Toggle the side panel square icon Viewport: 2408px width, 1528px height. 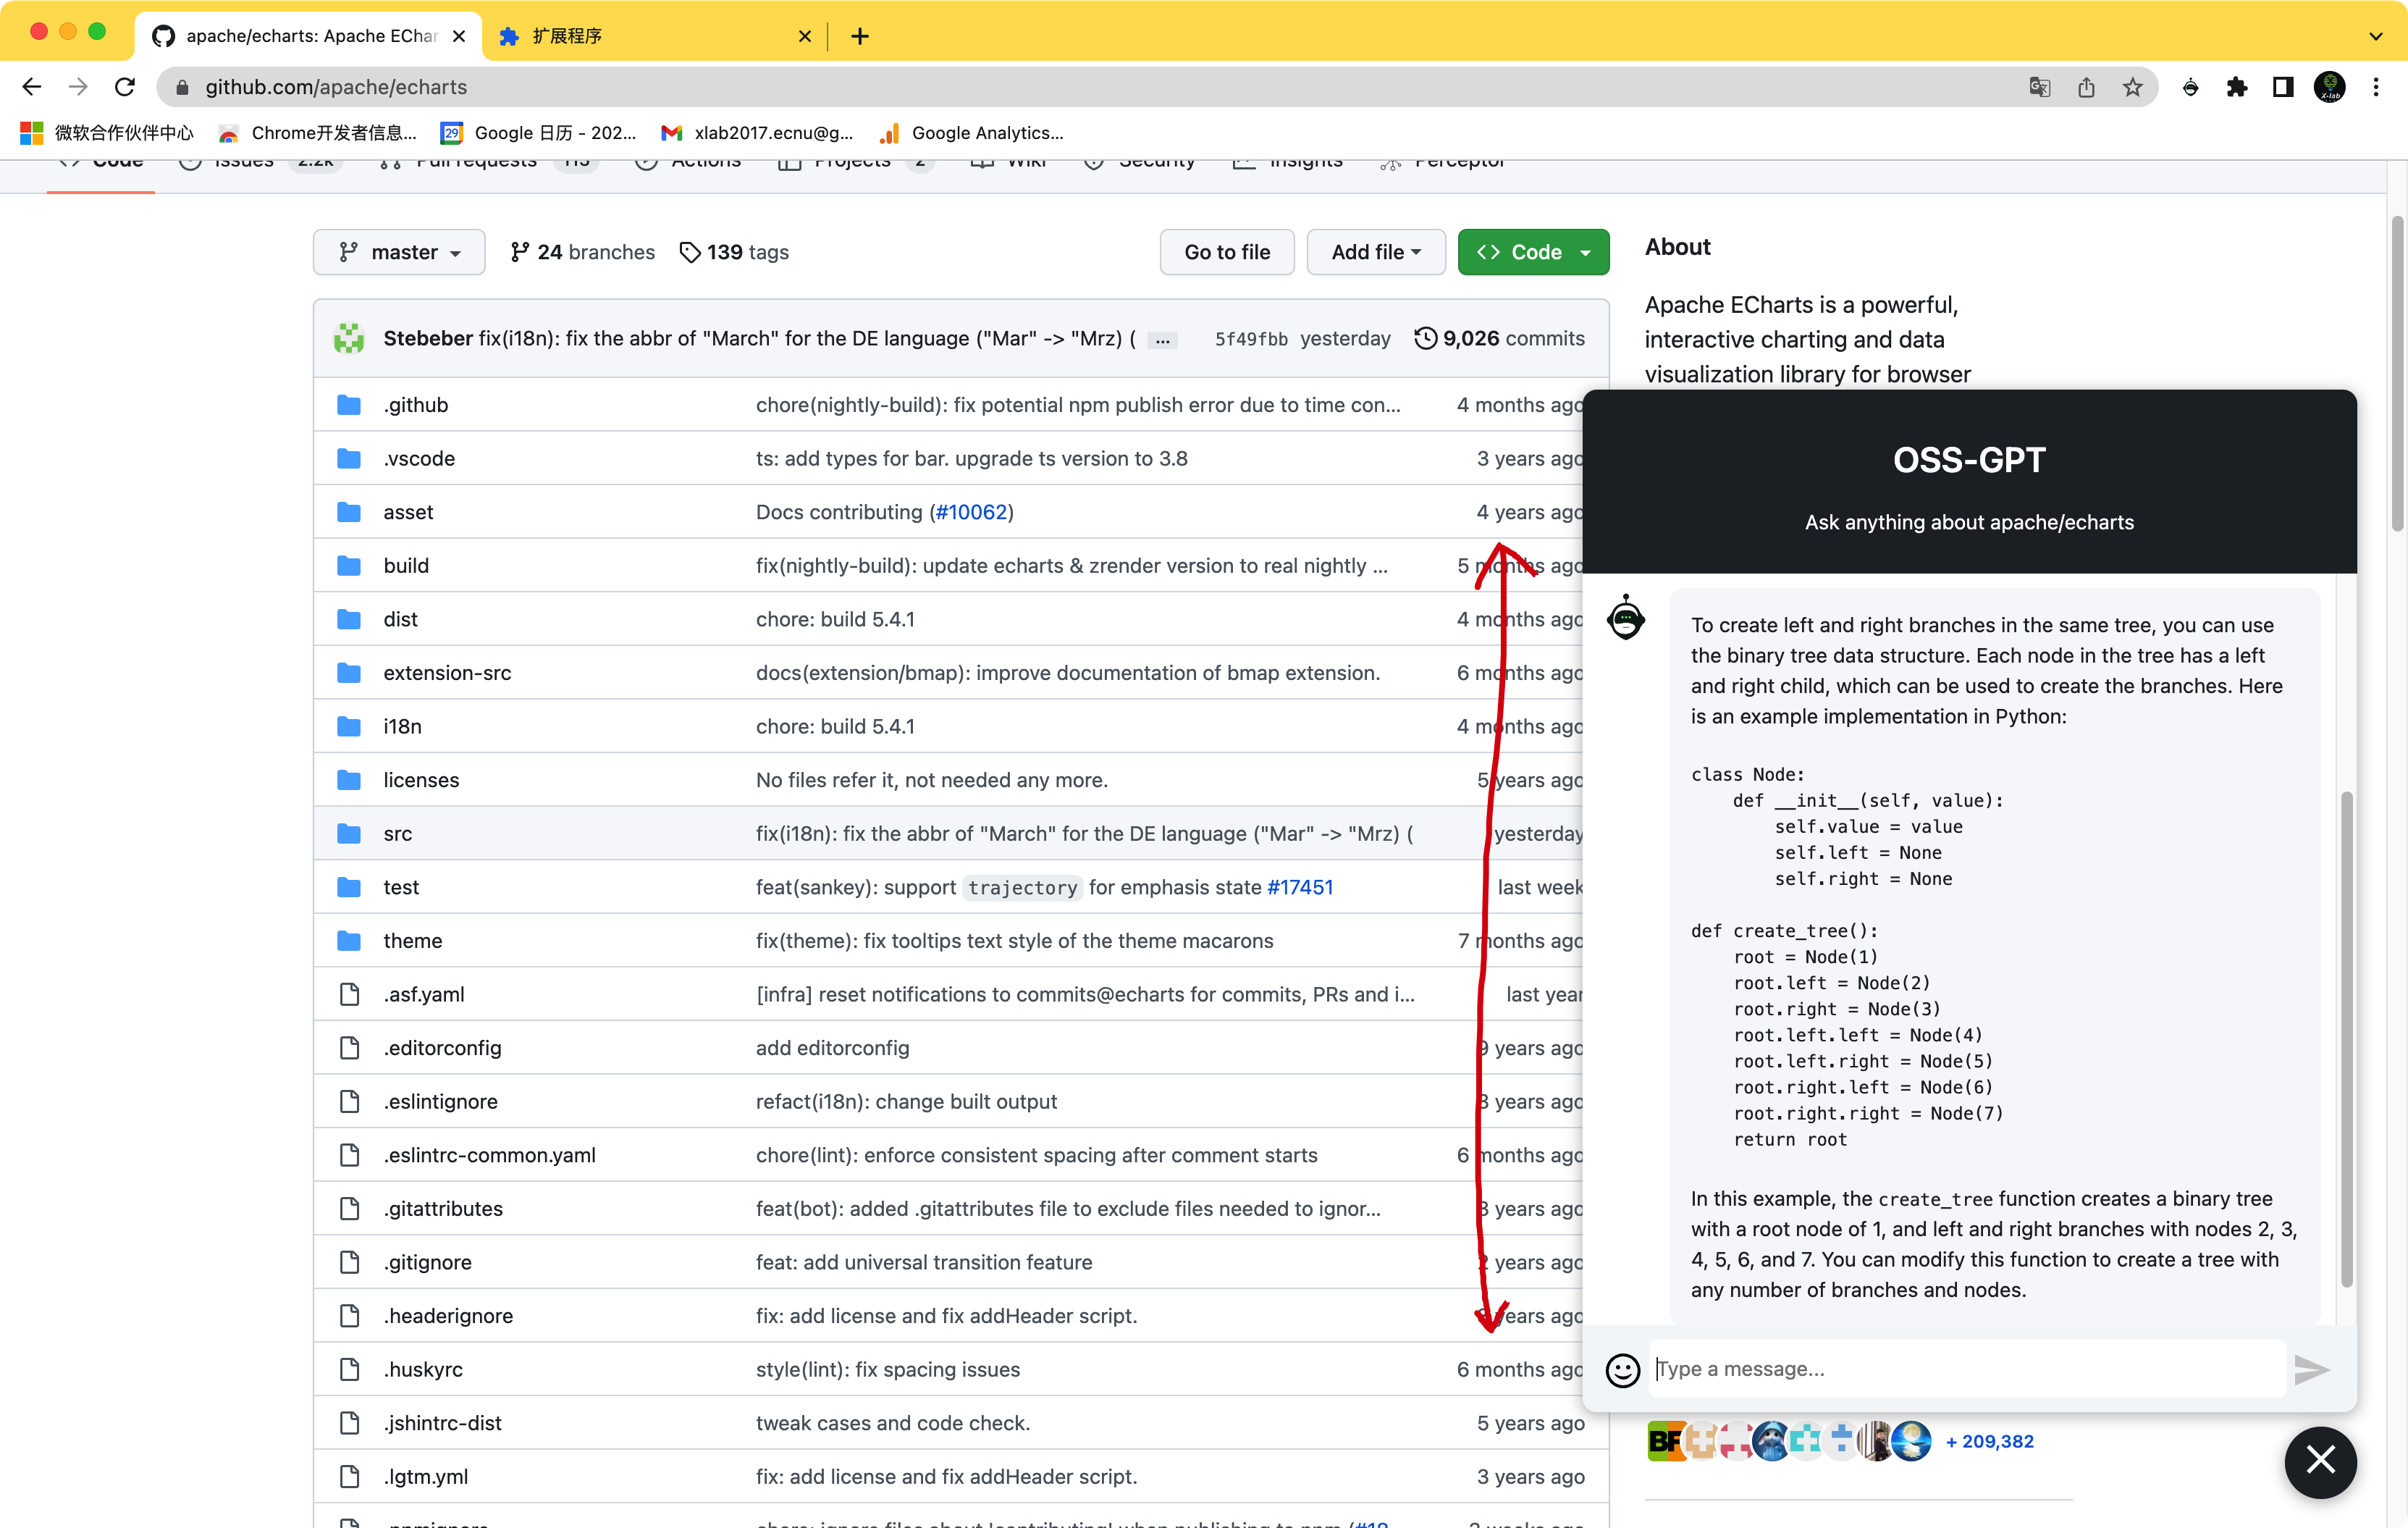2282,87
